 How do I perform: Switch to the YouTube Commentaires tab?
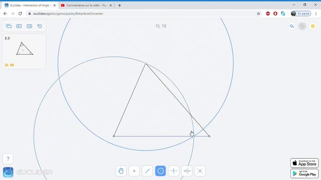tap(86, 5)
